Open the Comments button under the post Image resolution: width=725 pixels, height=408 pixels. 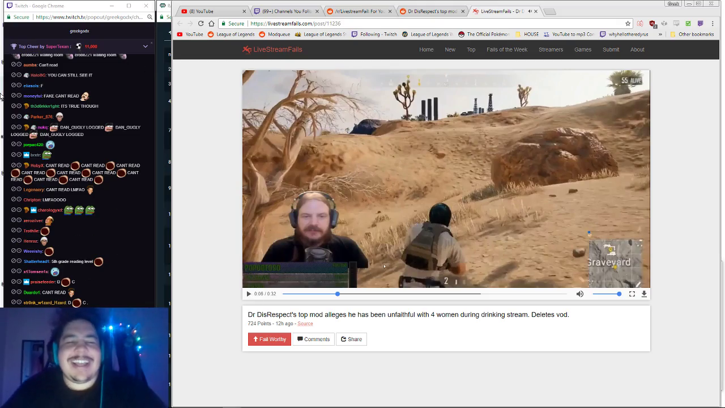313,339
